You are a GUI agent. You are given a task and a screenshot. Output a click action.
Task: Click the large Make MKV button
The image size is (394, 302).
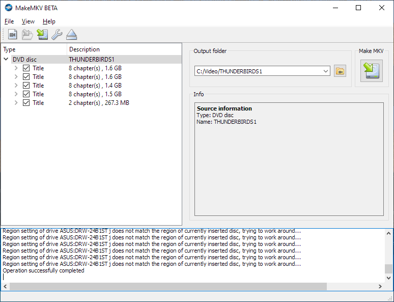(x=372, y=71)
